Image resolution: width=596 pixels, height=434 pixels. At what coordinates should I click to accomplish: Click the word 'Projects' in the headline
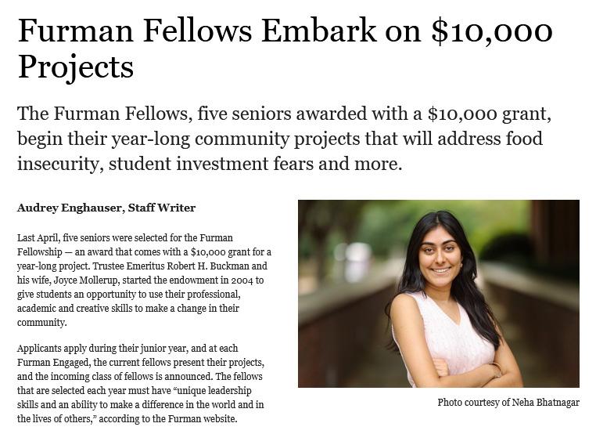pos(75,67)
